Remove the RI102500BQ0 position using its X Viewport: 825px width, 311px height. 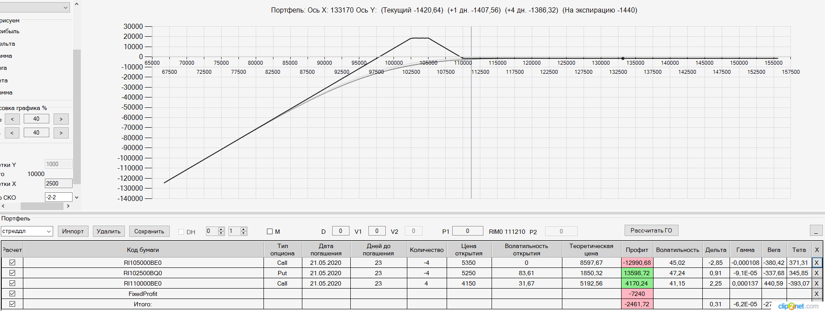[816, 273]
